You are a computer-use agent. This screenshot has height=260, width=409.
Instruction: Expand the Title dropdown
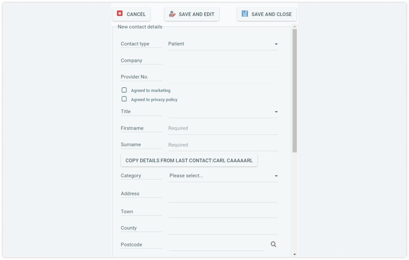tap(223, 112)
